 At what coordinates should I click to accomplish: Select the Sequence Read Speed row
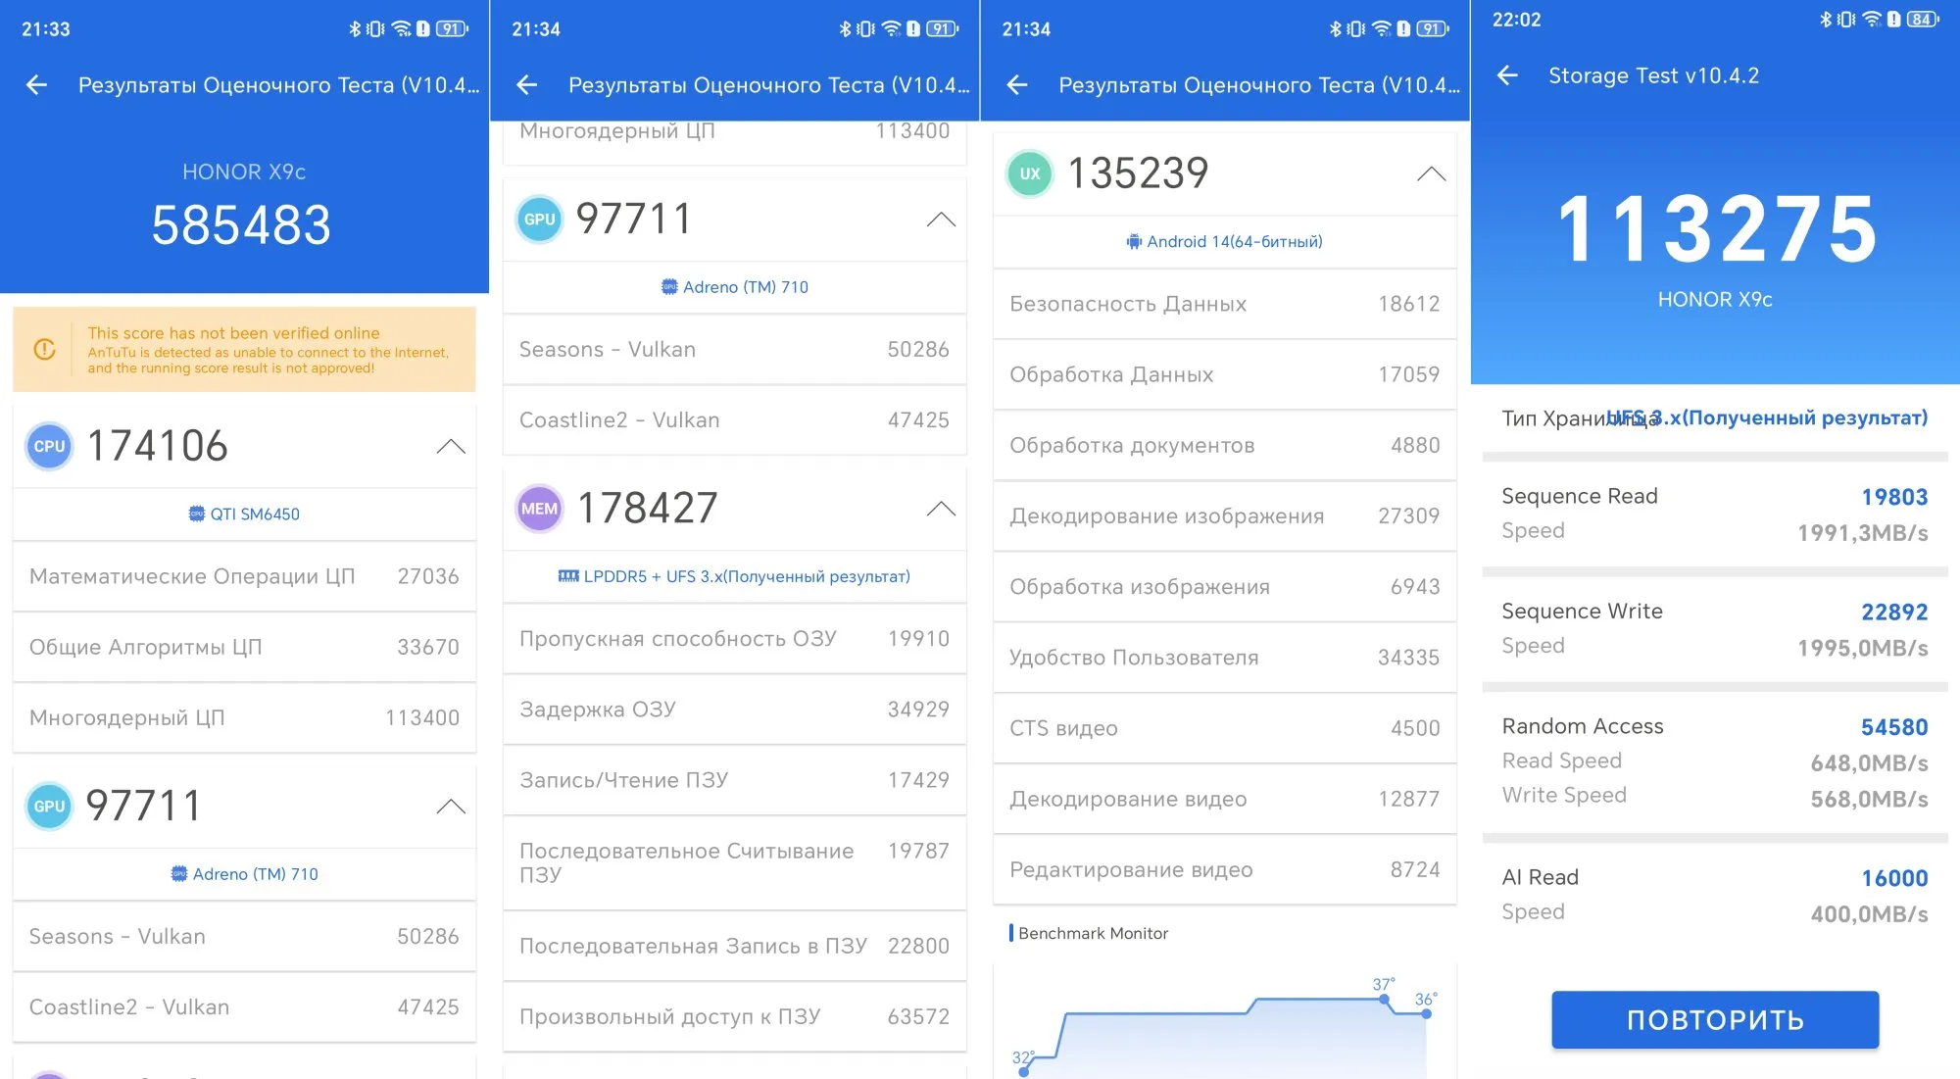click(1714, 514)
